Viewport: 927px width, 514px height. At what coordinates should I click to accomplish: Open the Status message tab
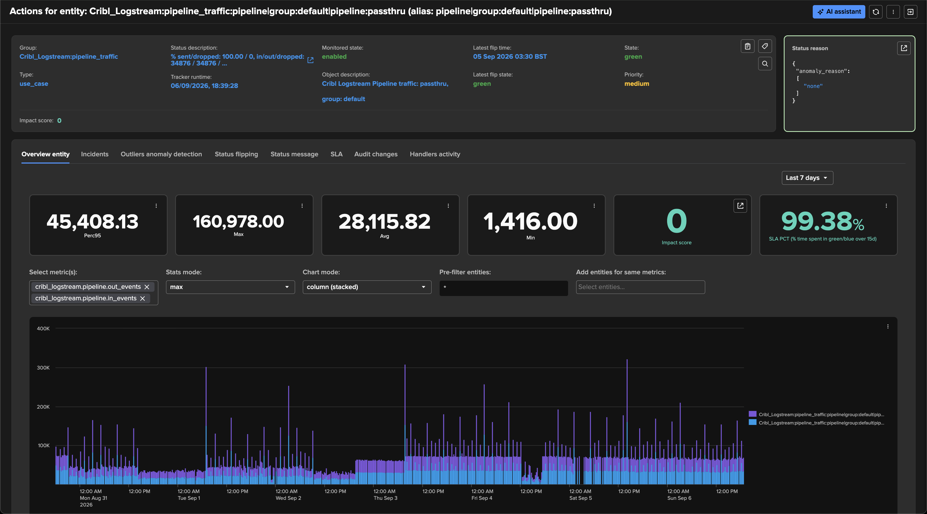tap(294, 154)
